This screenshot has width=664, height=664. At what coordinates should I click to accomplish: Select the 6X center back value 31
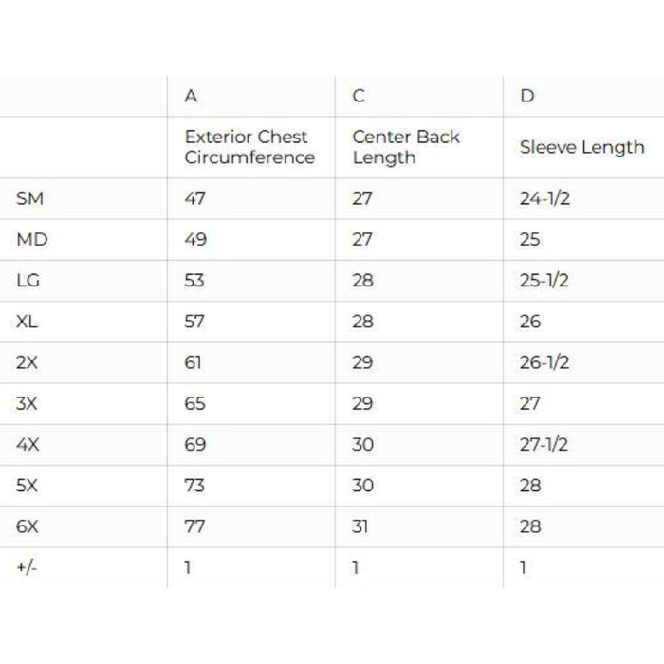[361, 526]
